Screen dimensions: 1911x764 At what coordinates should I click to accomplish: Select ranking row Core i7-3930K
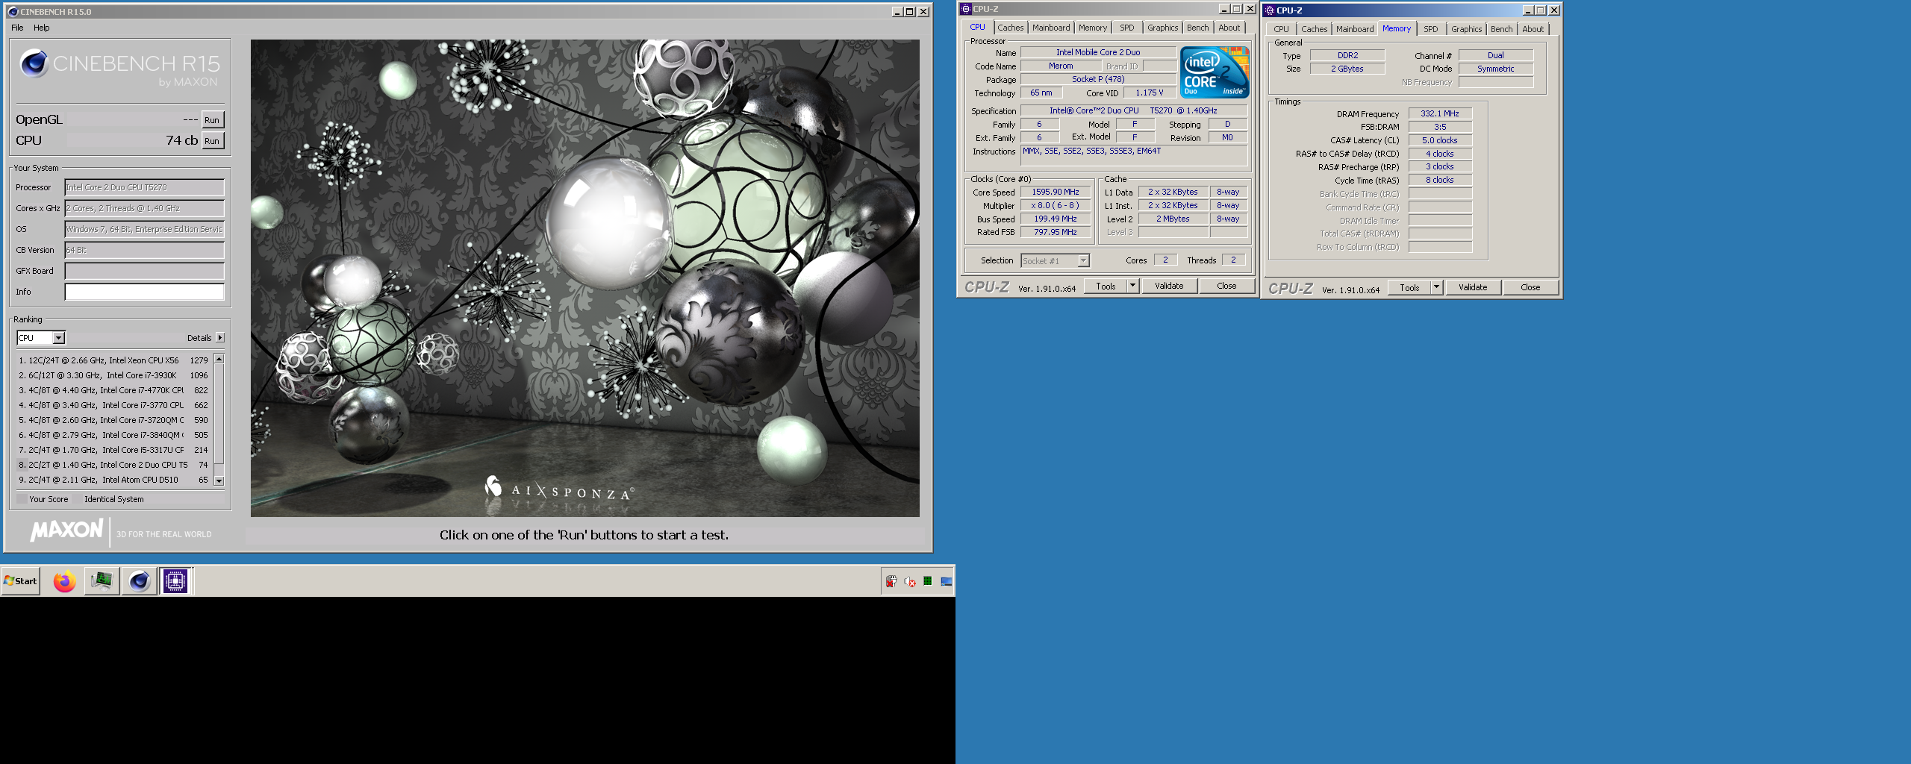[x=113, y=375]
